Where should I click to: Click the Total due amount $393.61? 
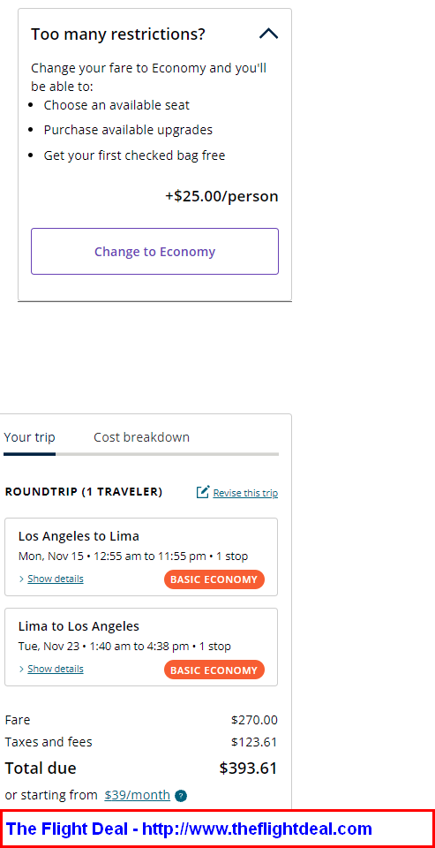tap(248, 768)
